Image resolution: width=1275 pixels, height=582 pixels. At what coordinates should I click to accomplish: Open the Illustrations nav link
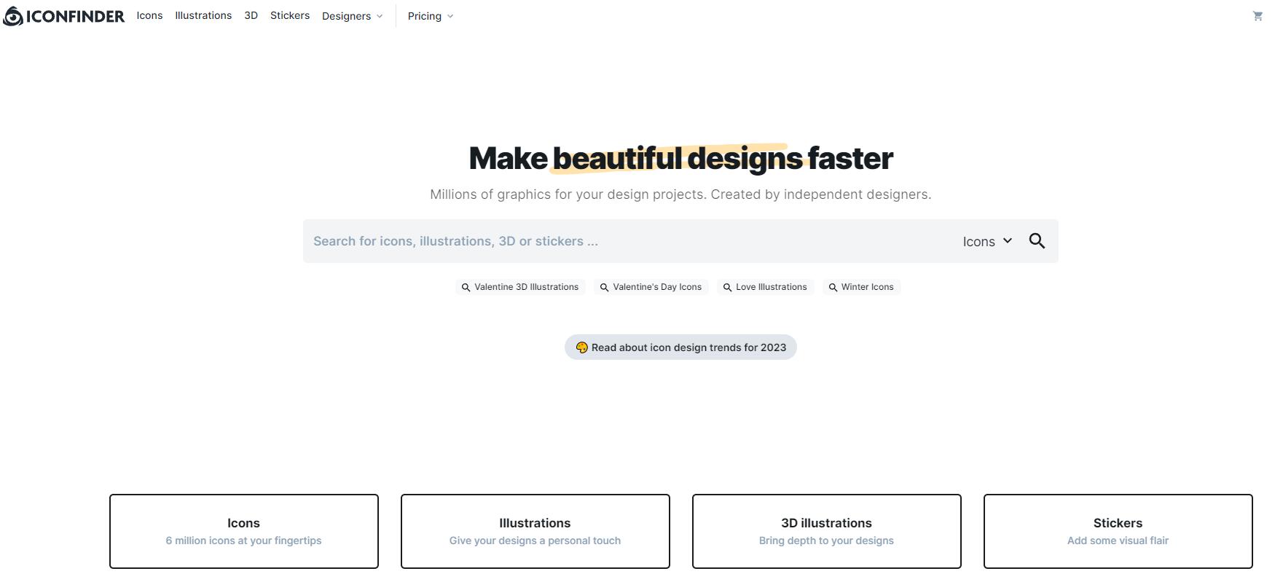203,15
